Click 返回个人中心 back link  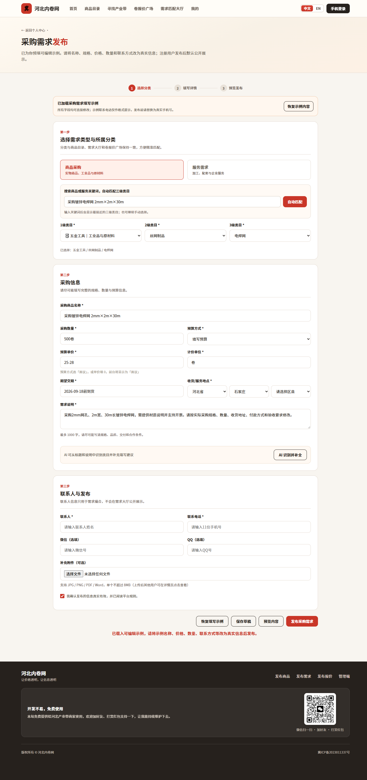click(x=33, y=30)
